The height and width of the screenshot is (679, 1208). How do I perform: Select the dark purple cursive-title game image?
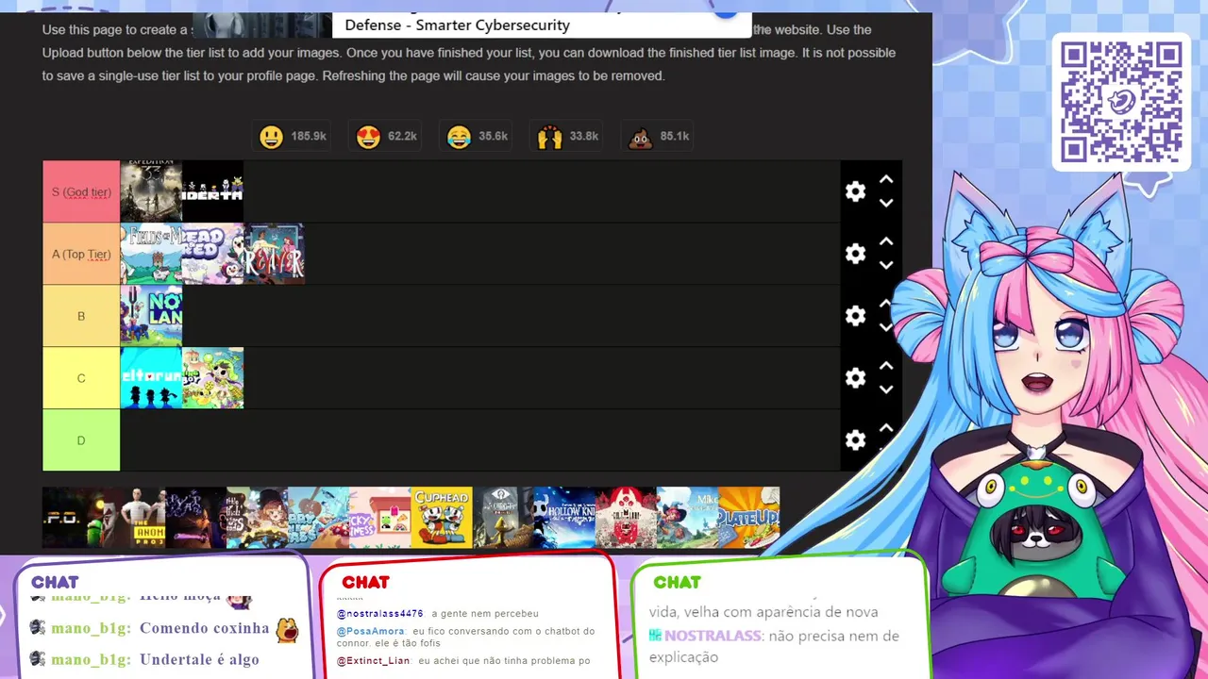[195, 518]
